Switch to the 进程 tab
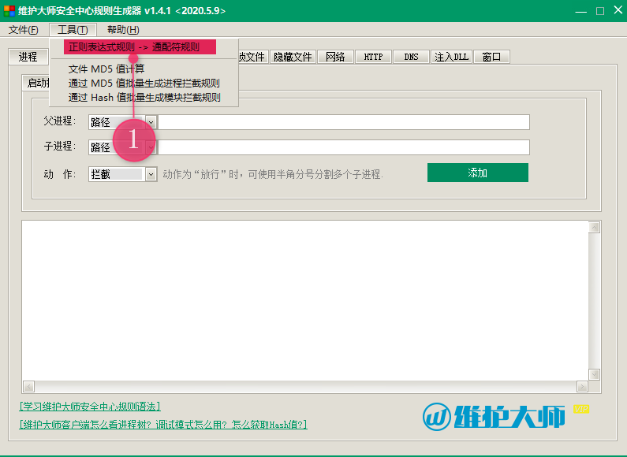 [x=28, y=57]
